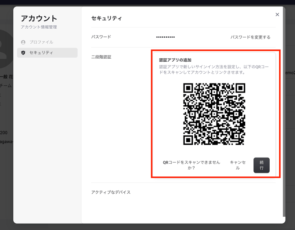The height and width of the screenshot is (230, 295).
Task: Click the キャンセル button
Action: 238,165
